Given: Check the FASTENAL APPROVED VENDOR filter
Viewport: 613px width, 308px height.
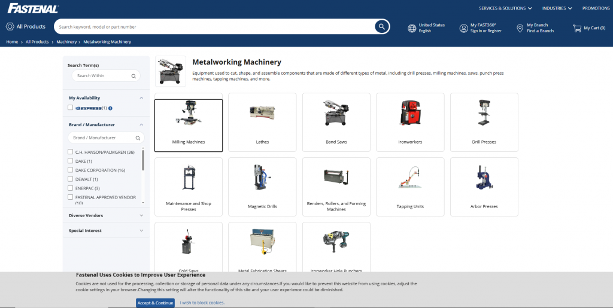Looking at the screenshot, I should click(71, 197).
